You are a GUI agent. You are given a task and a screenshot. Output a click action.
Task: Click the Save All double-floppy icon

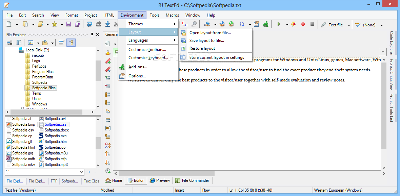[x=78, y=24]
